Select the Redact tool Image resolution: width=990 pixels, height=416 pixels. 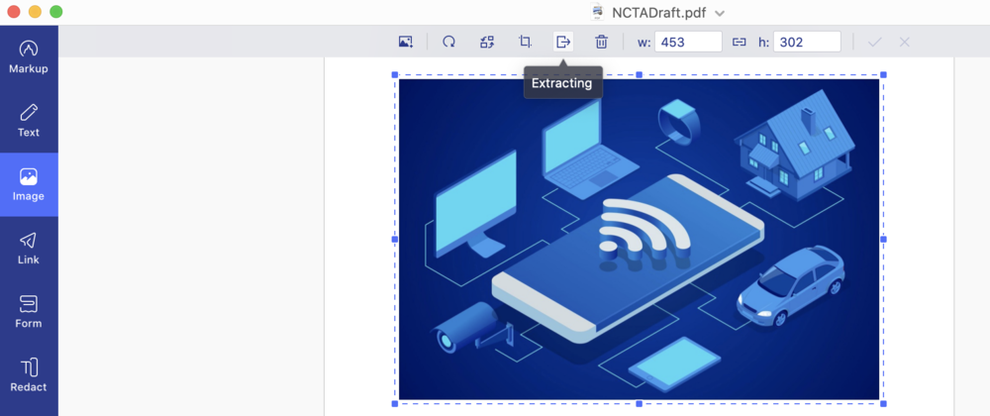[x=29, y=375]
